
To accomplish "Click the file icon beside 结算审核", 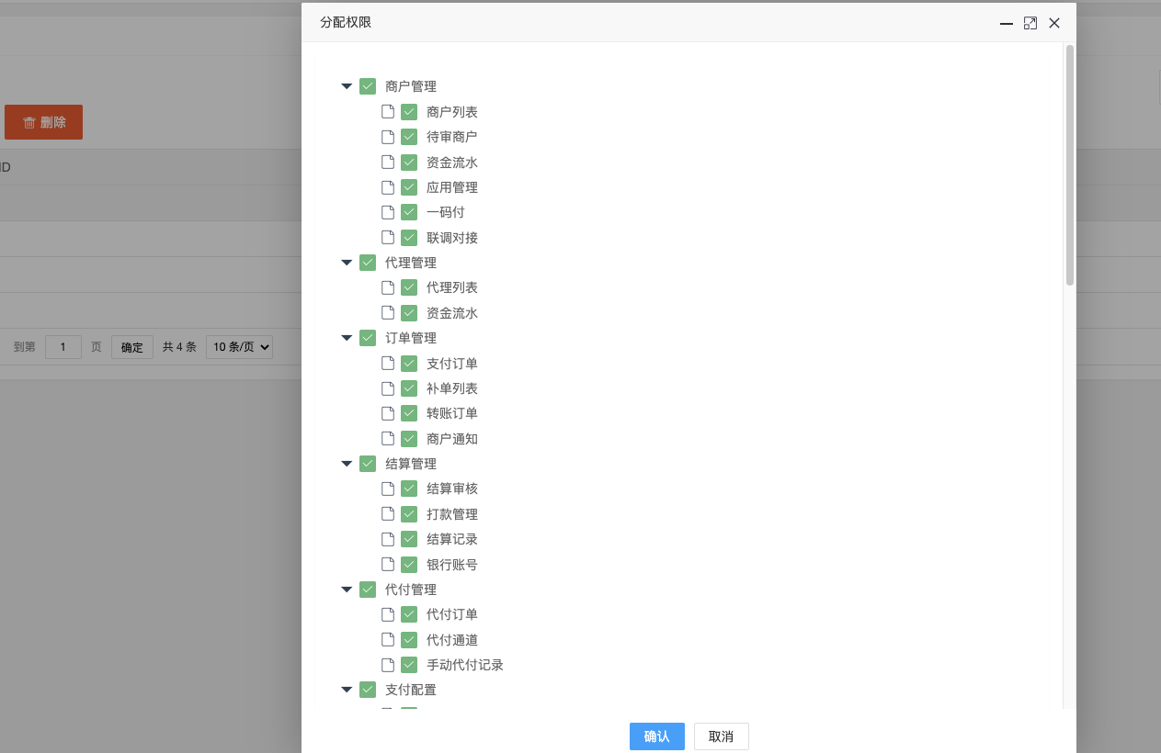I will (x=388, y=489).
